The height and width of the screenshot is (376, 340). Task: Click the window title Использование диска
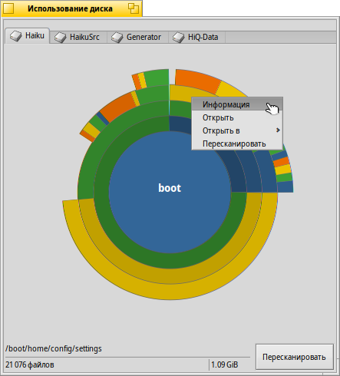(70, 8)
